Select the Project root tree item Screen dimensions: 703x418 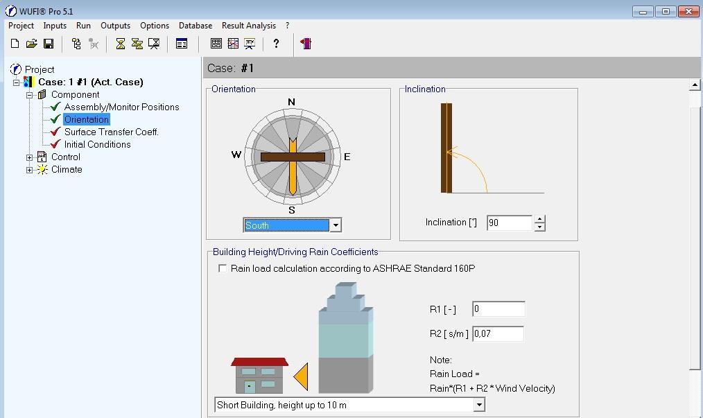(x=40, y=69)
